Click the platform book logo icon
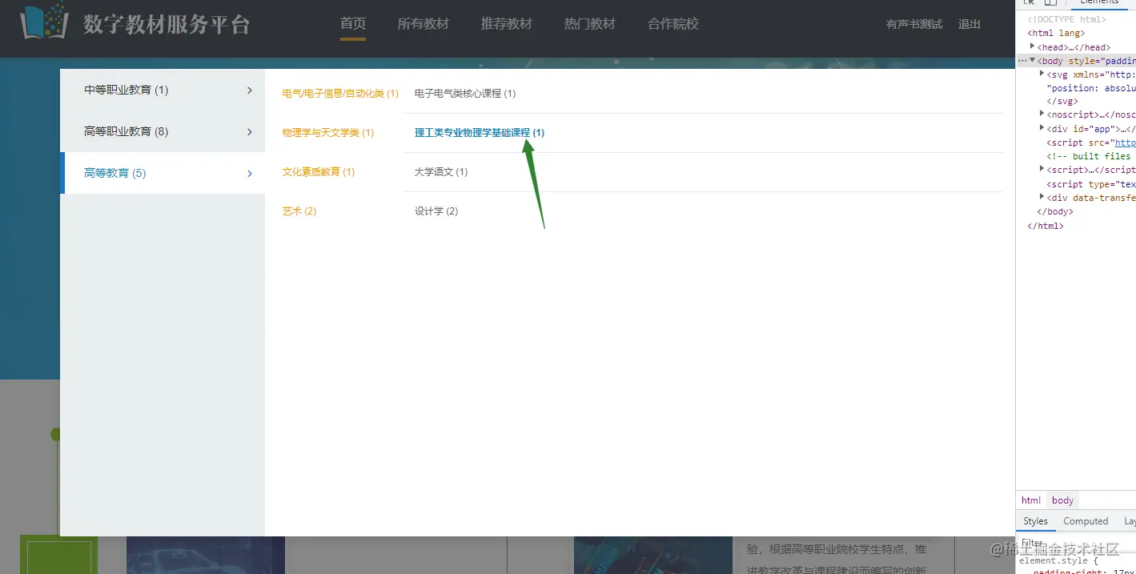The height and width of the screenshot is (574, 1136). tap(45, 21)
